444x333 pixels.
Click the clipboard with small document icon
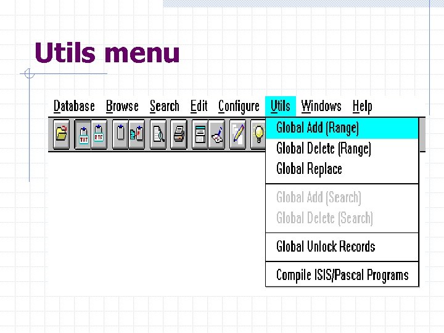coord(137,134)
